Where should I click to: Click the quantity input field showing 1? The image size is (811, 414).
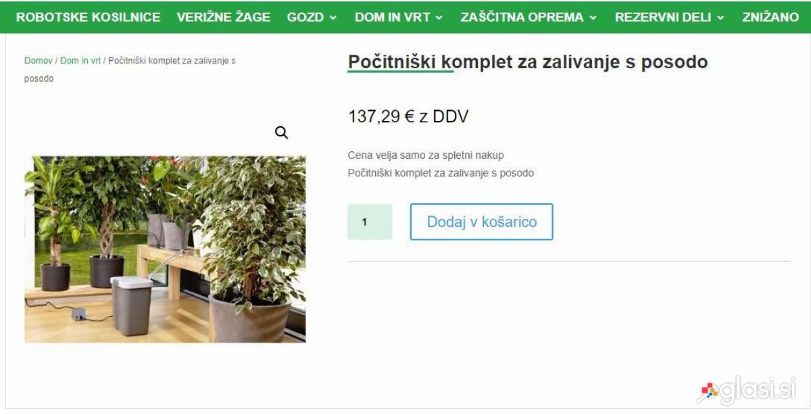pyautogui.click(x=370, y=222)
